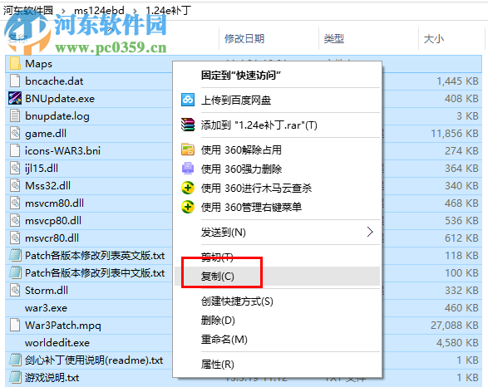Screen dimensions: 488x392
Task: Choose 使用 360强力删除 entry
Action: tap(241, 169)
